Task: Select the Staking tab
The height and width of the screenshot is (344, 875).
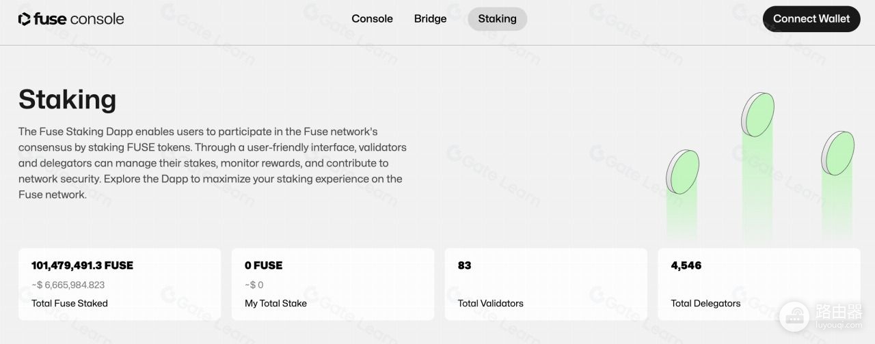Action: [x=497, y=19]
